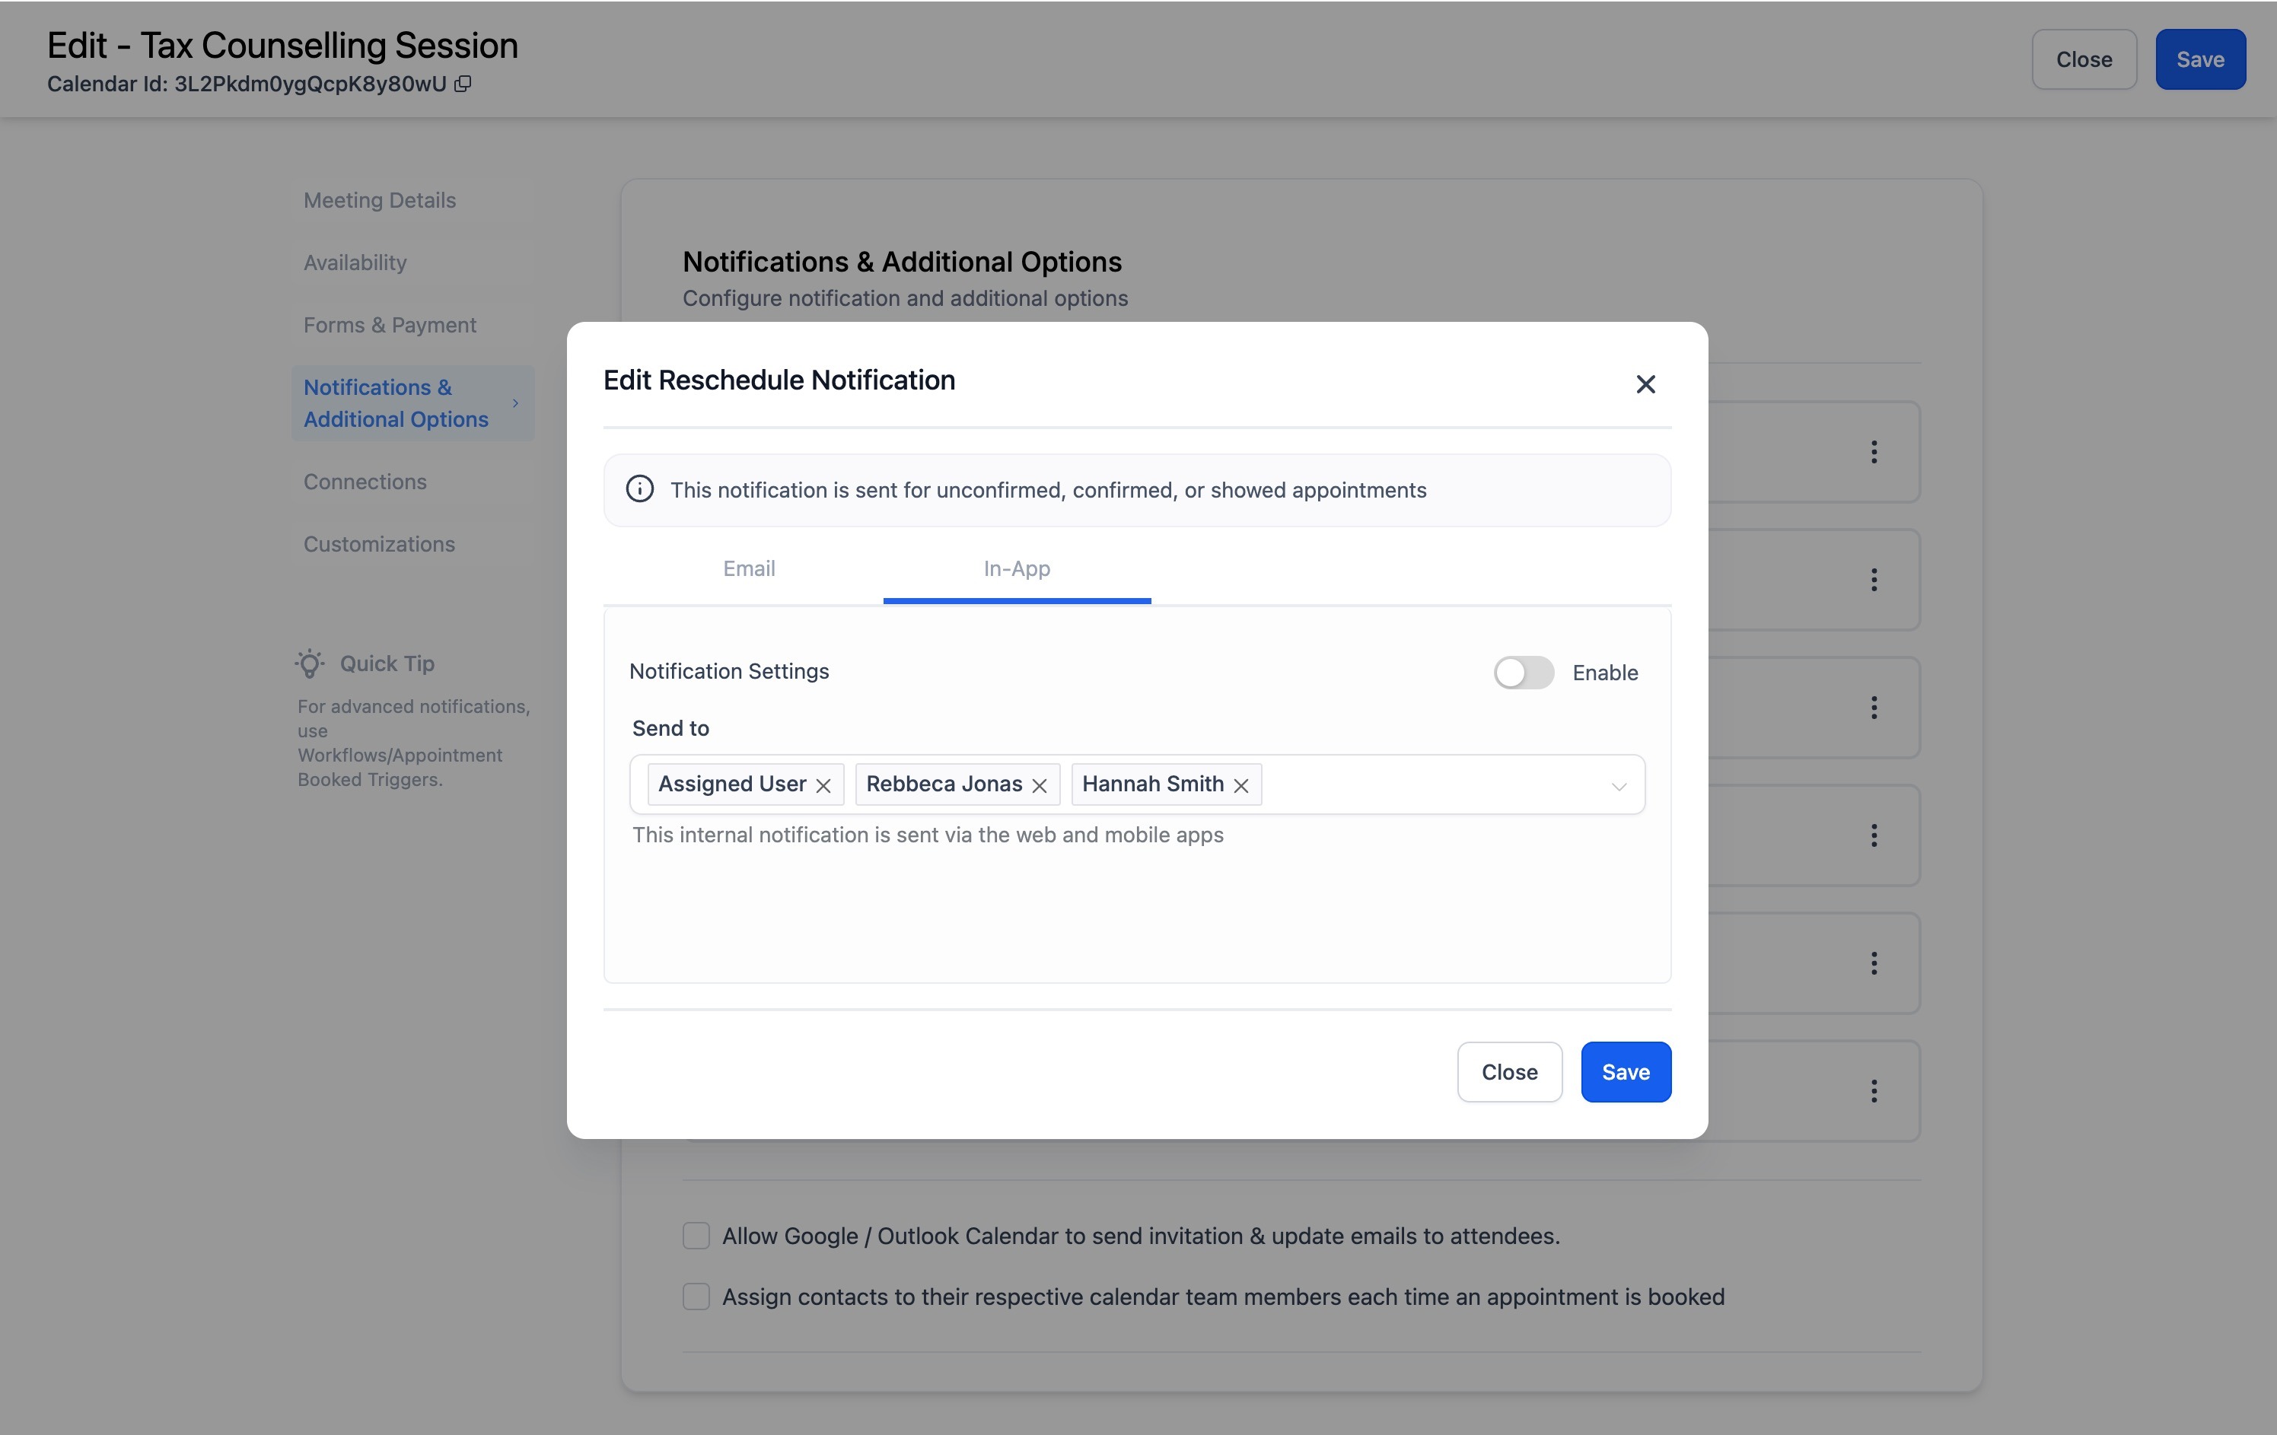Click the dialog's Close button
2277x1435 pixels.
(x=1508, y=1072)
